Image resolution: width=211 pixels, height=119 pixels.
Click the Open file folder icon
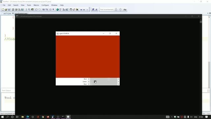[x=6, y=10]
